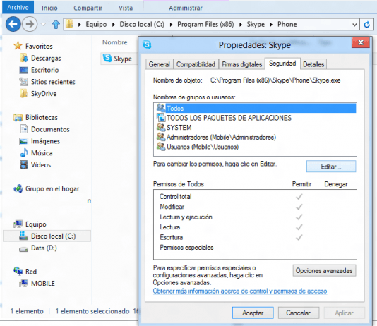Viewport: 377px width, 326px height.
Task: Open Documentos library icon
Action: [23, 129]
